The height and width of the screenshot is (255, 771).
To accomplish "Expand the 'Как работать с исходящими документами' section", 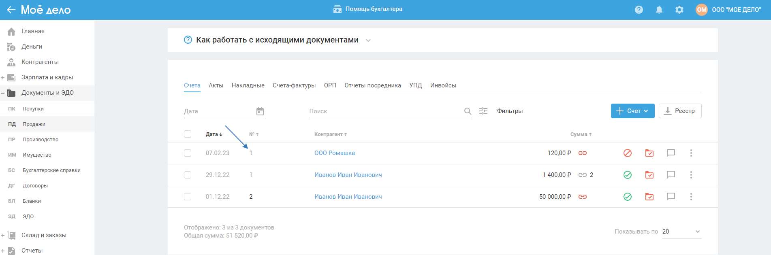I will coord(368,40).
